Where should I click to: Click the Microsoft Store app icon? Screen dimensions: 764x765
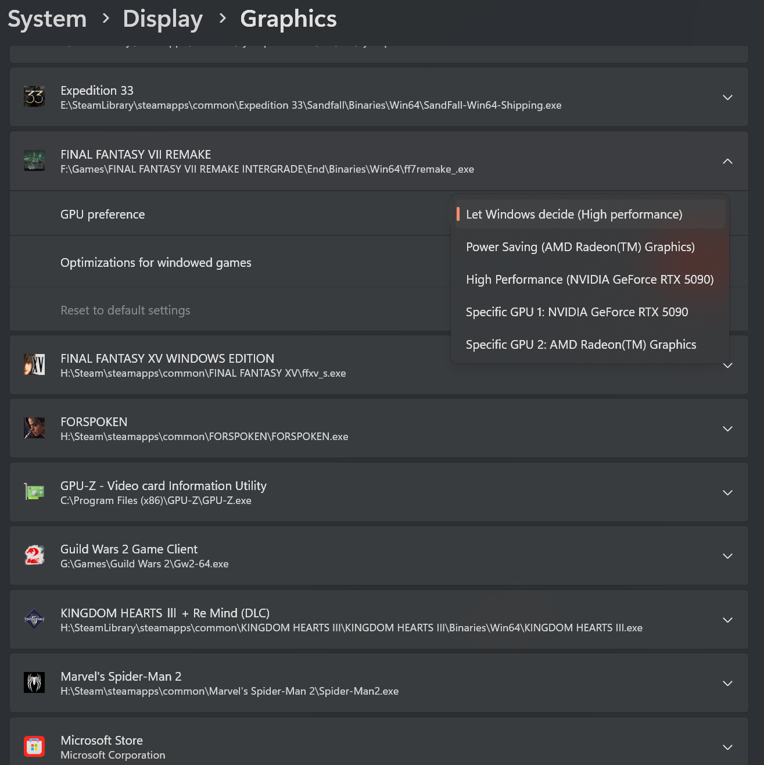click(34, 746)
